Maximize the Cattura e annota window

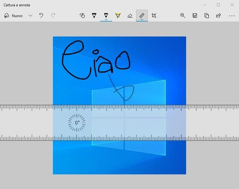tap(218, 5)
